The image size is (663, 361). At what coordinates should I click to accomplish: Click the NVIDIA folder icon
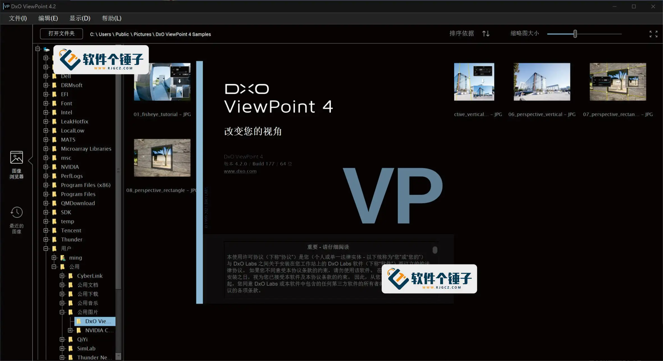(54, 167)
